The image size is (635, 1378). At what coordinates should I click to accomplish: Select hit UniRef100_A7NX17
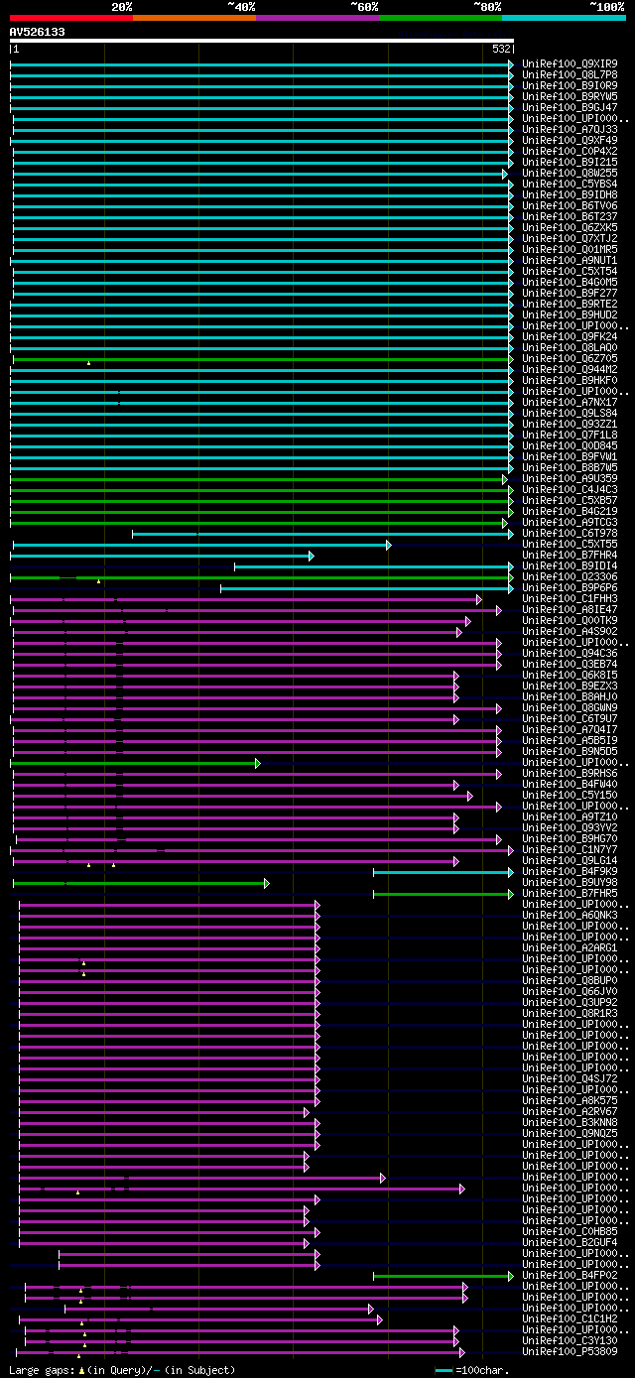(x=570, y=402)
